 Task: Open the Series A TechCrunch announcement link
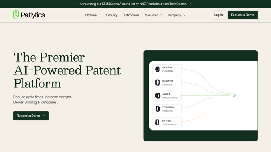(135, 4)
